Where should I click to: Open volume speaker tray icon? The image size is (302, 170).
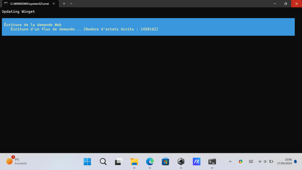(265, 161)
